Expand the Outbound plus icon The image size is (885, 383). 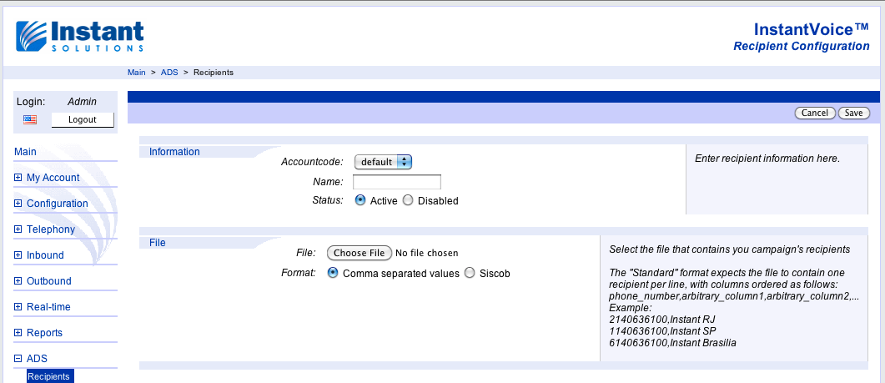click(x=18, y=281)
